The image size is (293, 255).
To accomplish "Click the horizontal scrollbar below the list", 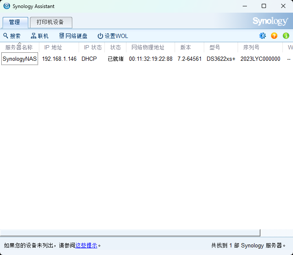I will tap(130, 233).
